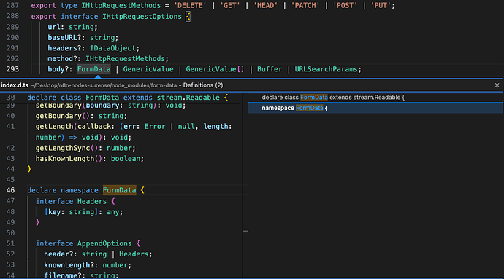Click the highlighted FormData type on line 293
Image resolution: width=504 pixels, height=279 pixels.
[93, 69]
